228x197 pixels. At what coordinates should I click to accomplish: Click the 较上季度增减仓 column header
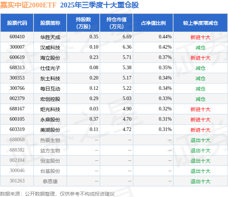coord(201,23)
